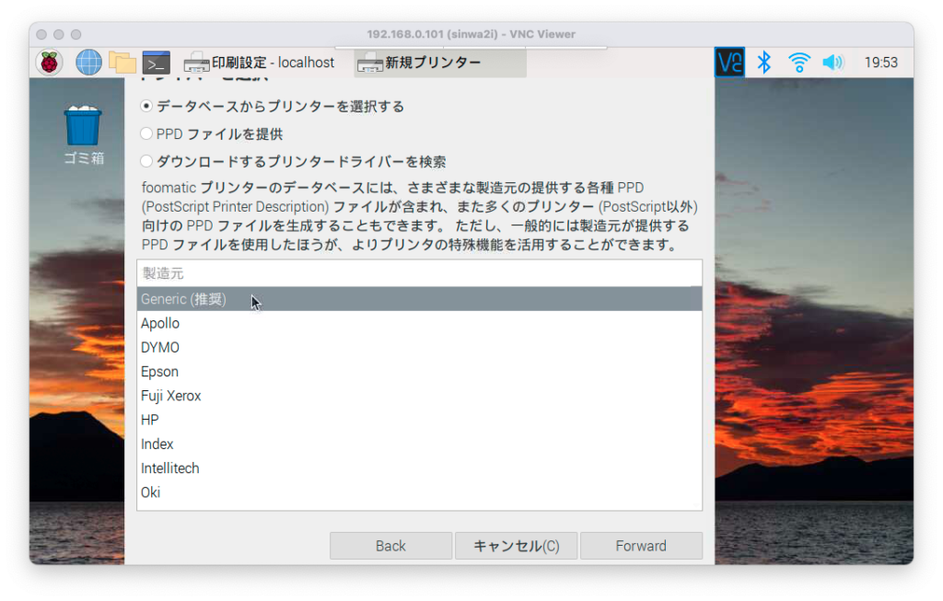The image size is (943, 601).
Task: Choose the PPD ファイルを提供 radio button
Action: tap(146, 134)
